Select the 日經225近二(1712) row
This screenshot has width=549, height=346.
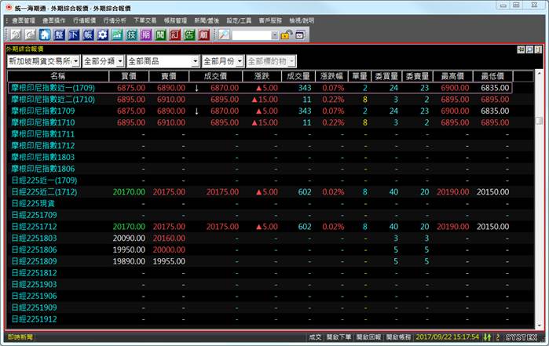[260, 191]
